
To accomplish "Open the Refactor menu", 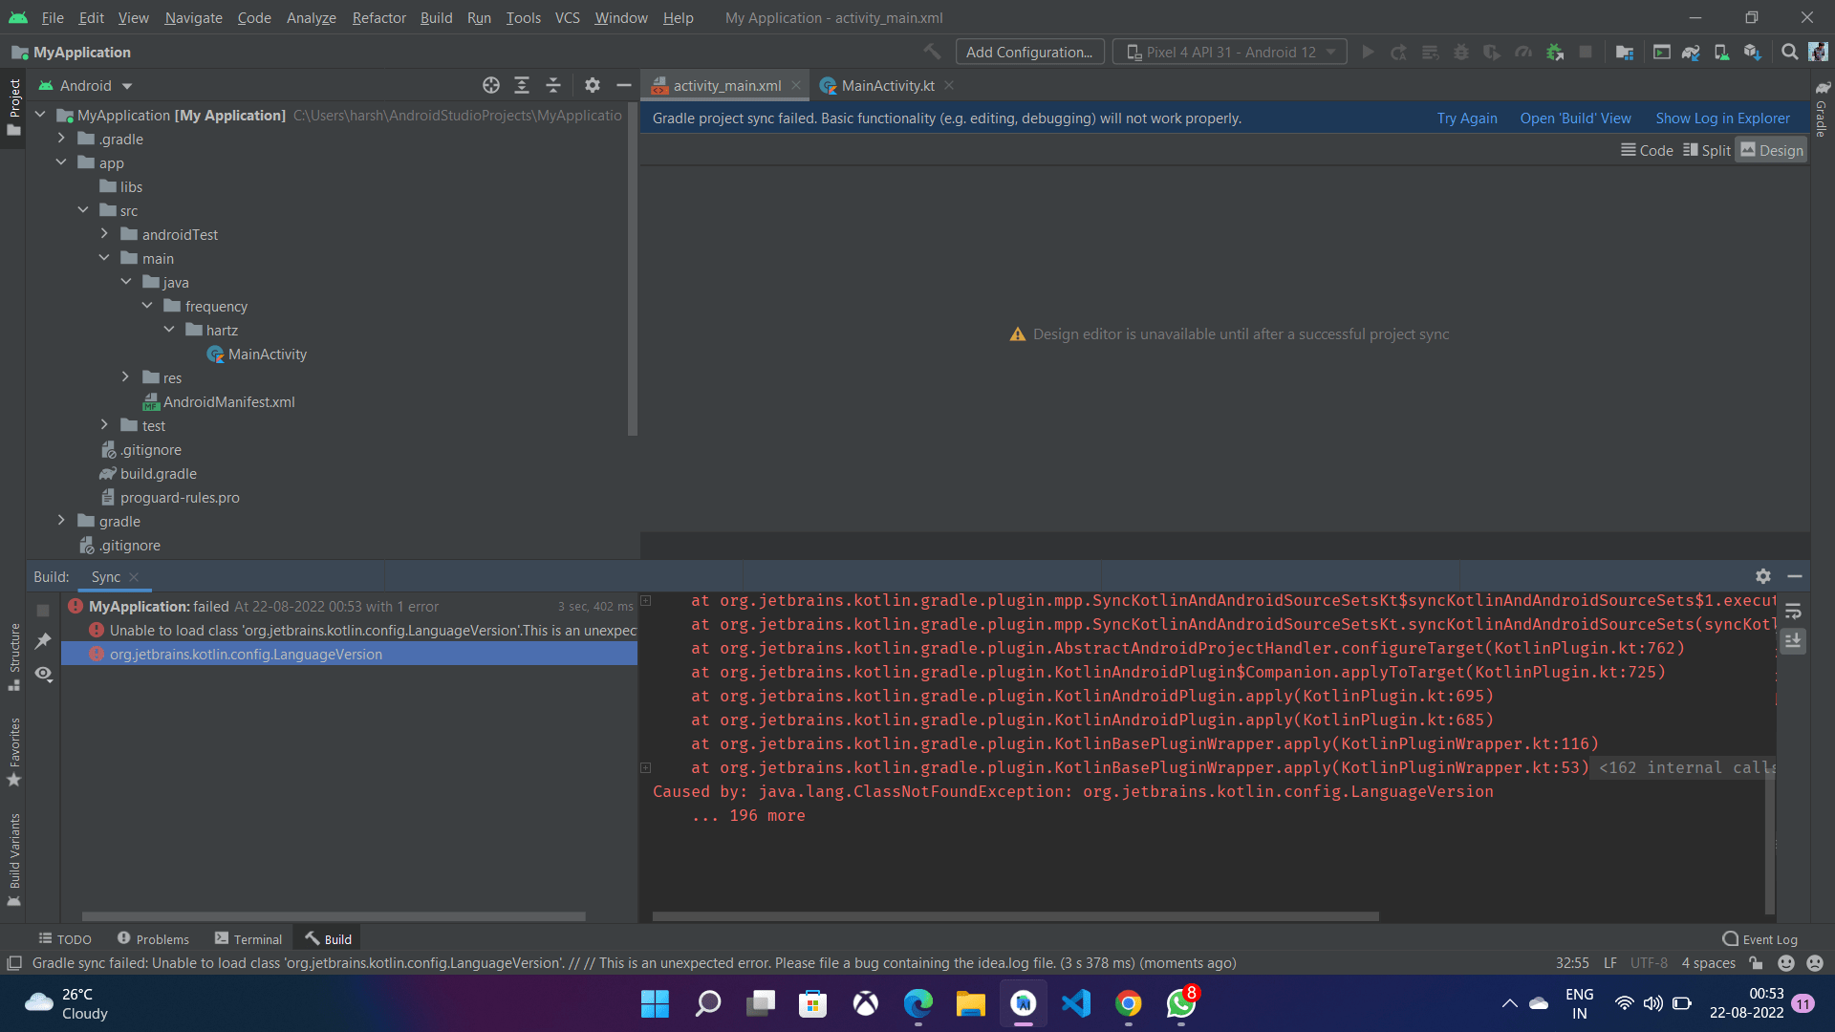I will point(378,17).
